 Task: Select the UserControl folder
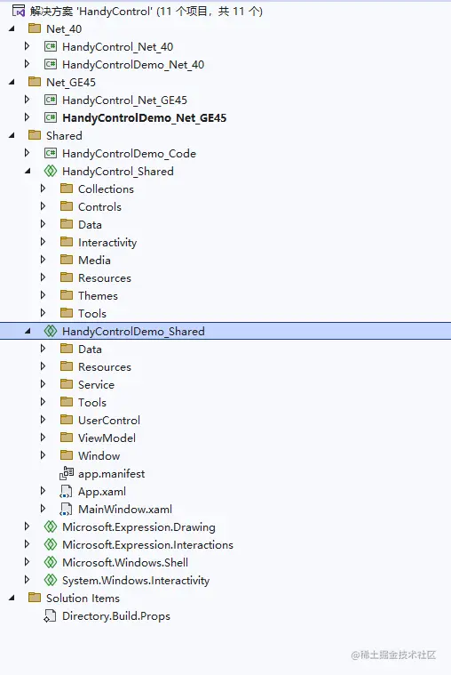(109, 420)
